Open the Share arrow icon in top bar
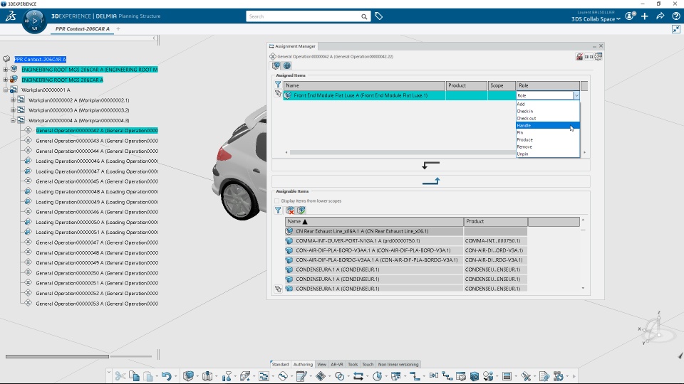The width and height of the screenshot is (684, 384). 660,16
